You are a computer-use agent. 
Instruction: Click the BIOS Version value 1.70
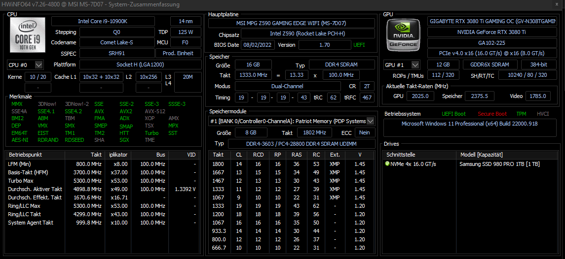pyautogui.click(x=325, y=45)
